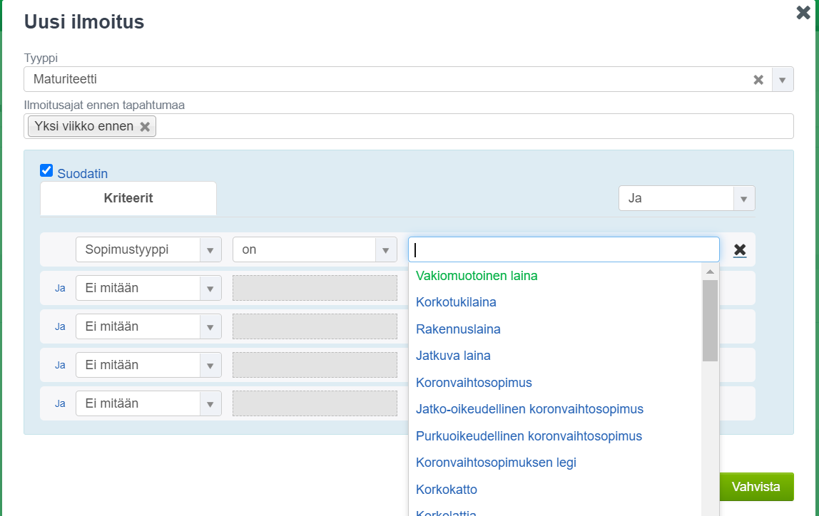Click the dropdown list scroll-up arrow

click(710, 272)
